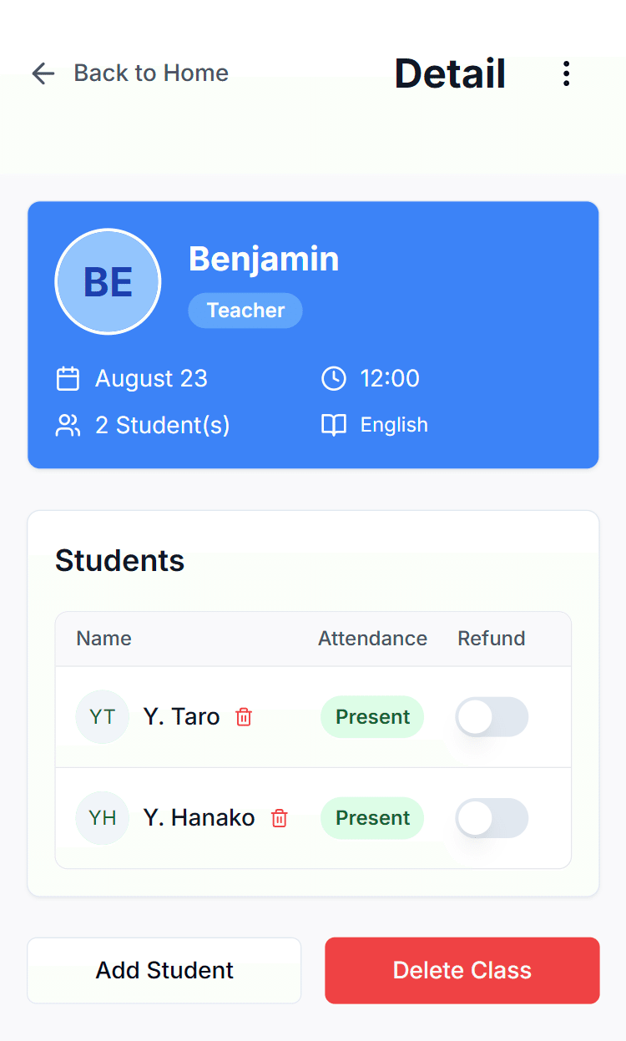
Task: Click the Attendance column header
Action: (372, 639)
